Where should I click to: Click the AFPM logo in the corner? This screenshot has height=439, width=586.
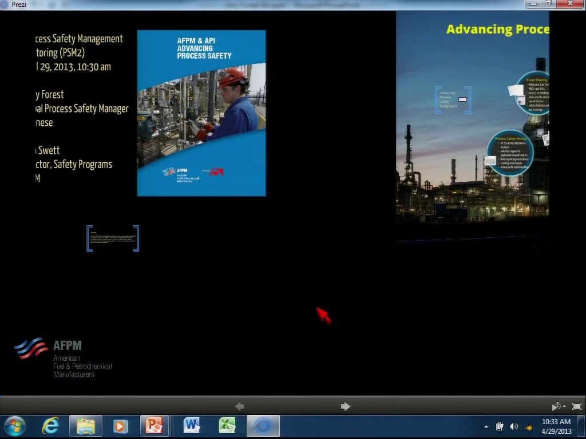[x=63, y=358]
